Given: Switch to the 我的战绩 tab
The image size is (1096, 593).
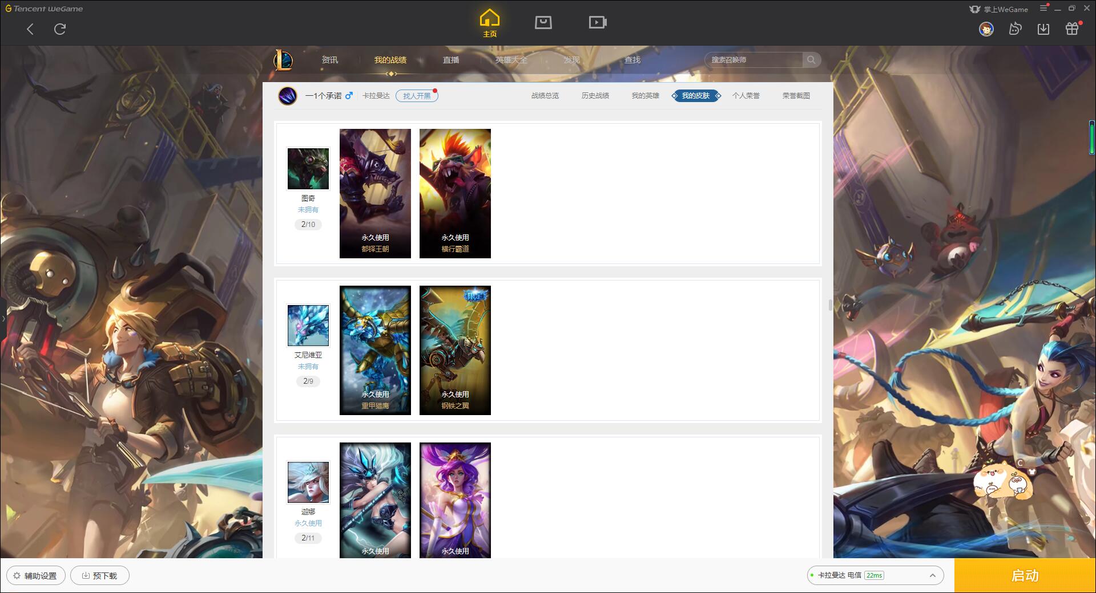Looking at the screenshot, I should tap(390, 60).
